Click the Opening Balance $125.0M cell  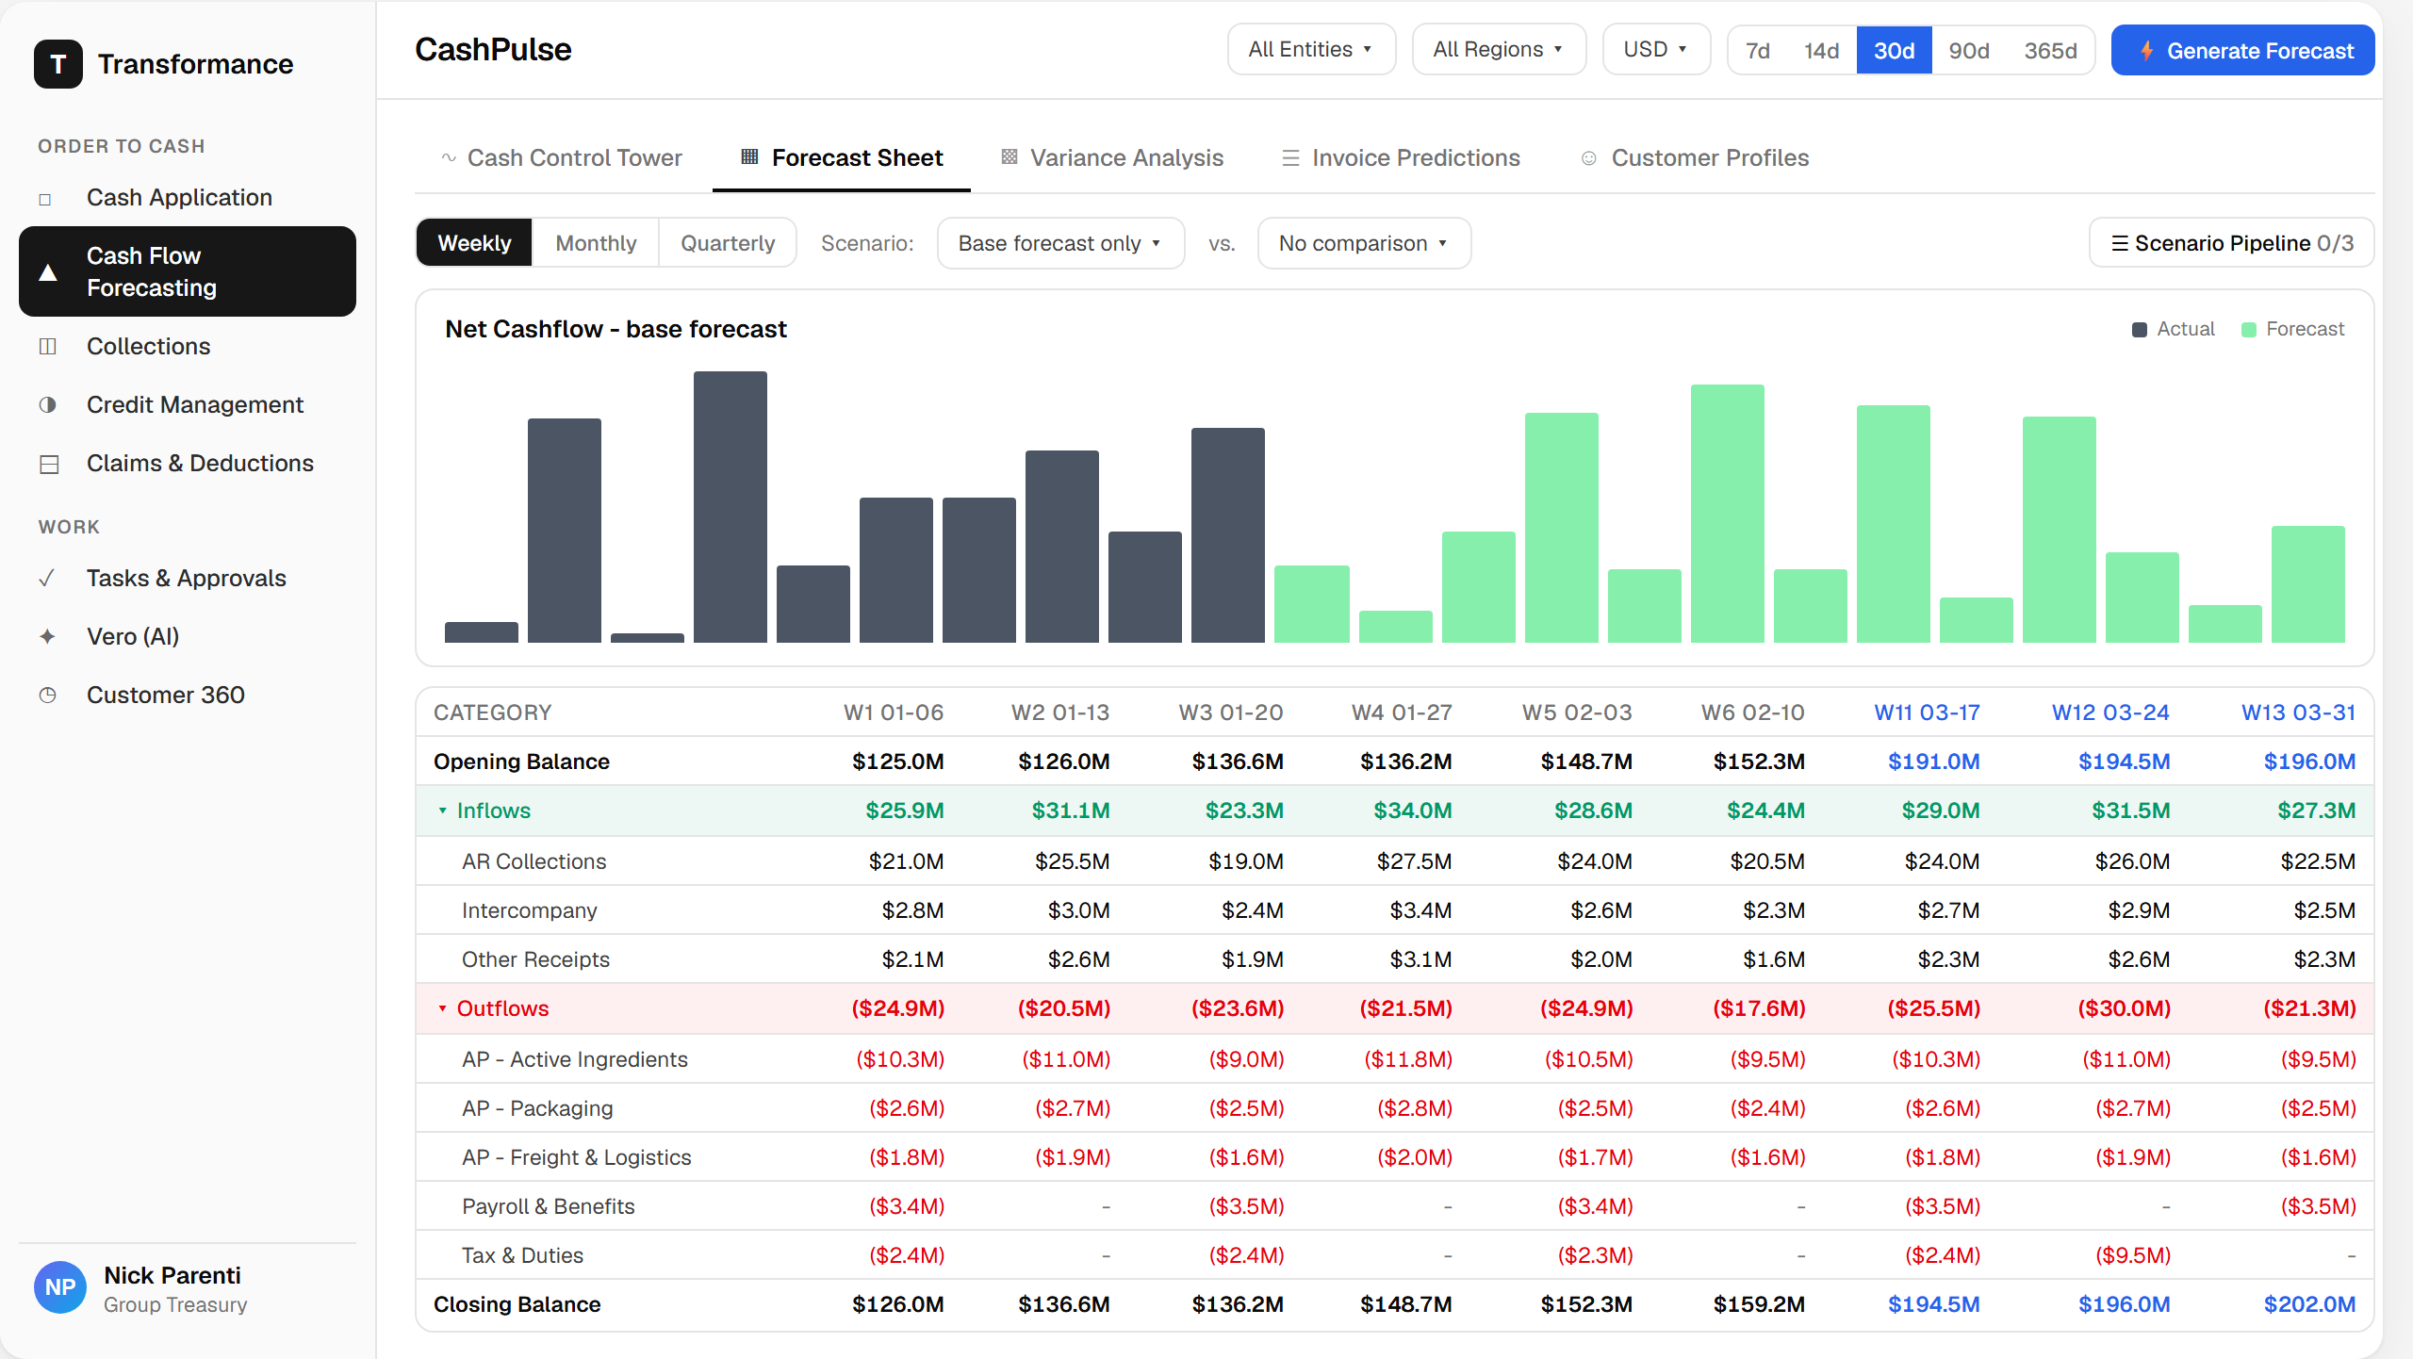tap(897, 762)
